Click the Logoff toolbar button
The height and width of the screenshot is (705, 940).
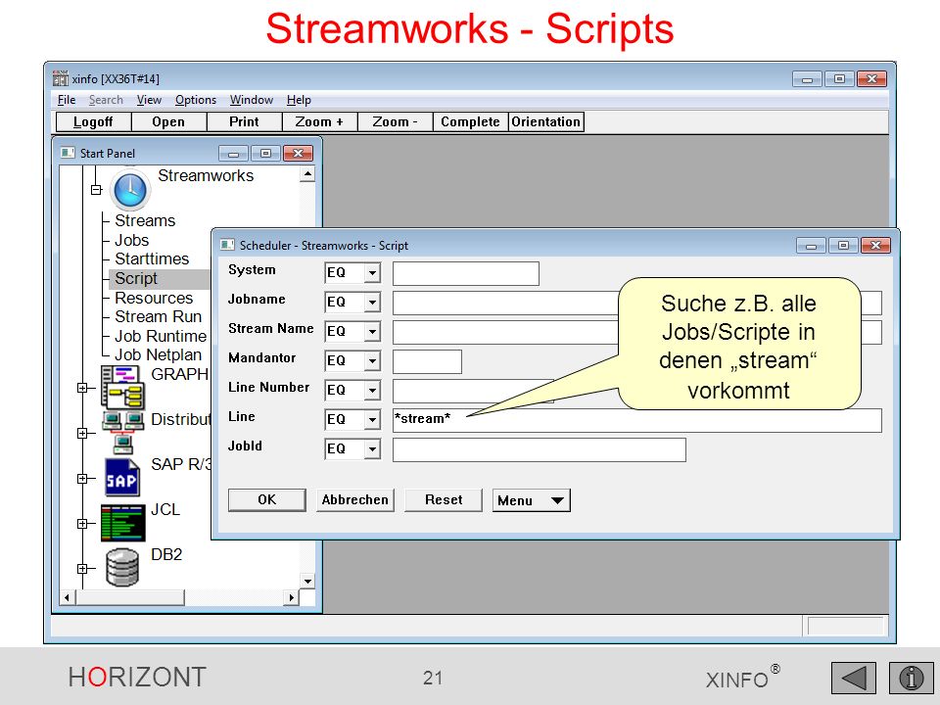pyautogui.click(x=93, y=121)
